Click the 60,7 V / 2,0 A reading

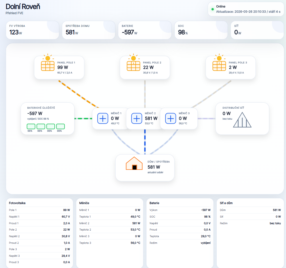tap(65, 73)
